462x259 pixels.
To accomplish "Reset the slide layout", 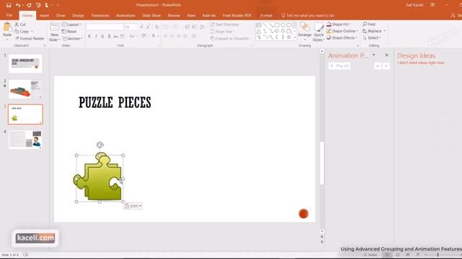I will pos(69,32).
